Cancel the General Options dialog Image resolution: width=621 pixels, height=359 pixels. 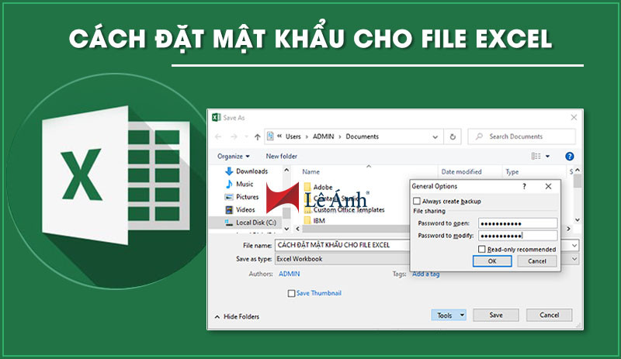(x=537, y=261)
